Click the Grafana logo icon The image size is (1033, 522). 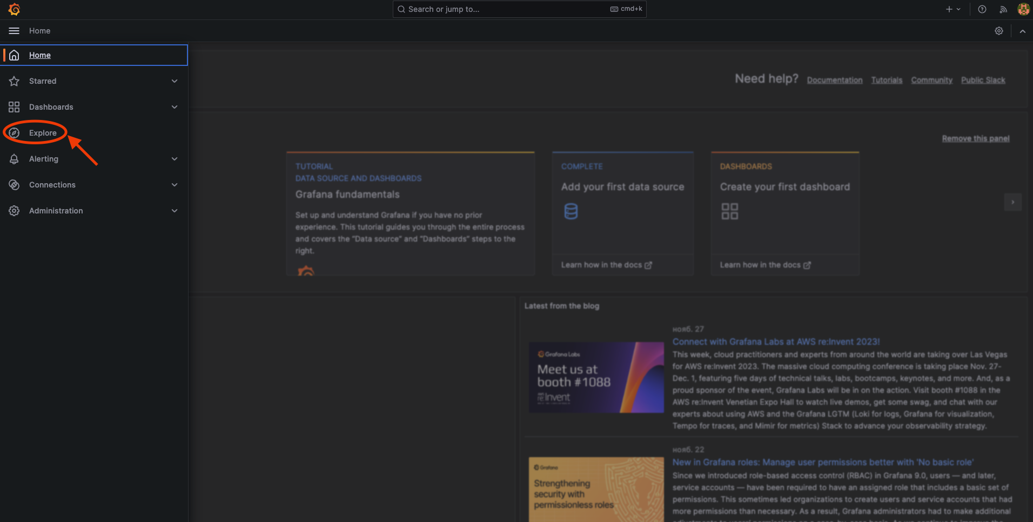(15, 9)
